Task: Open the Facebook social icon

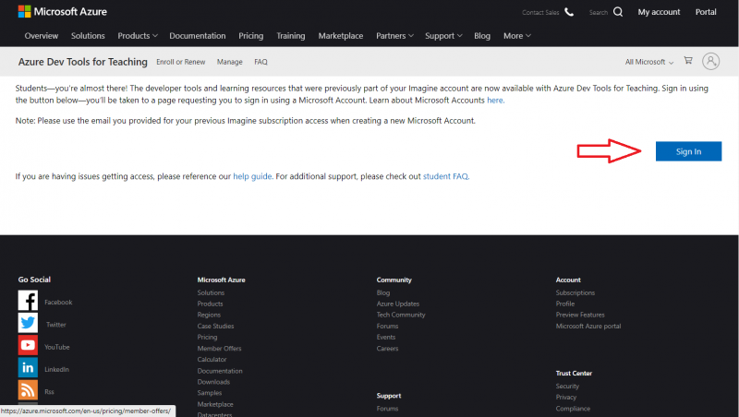Action: [28, 300]
